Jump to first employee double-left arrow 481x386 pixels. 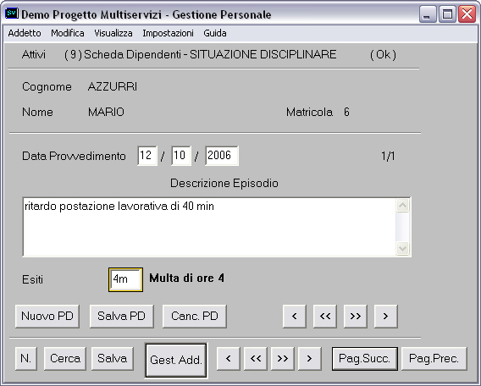(256, 358)
